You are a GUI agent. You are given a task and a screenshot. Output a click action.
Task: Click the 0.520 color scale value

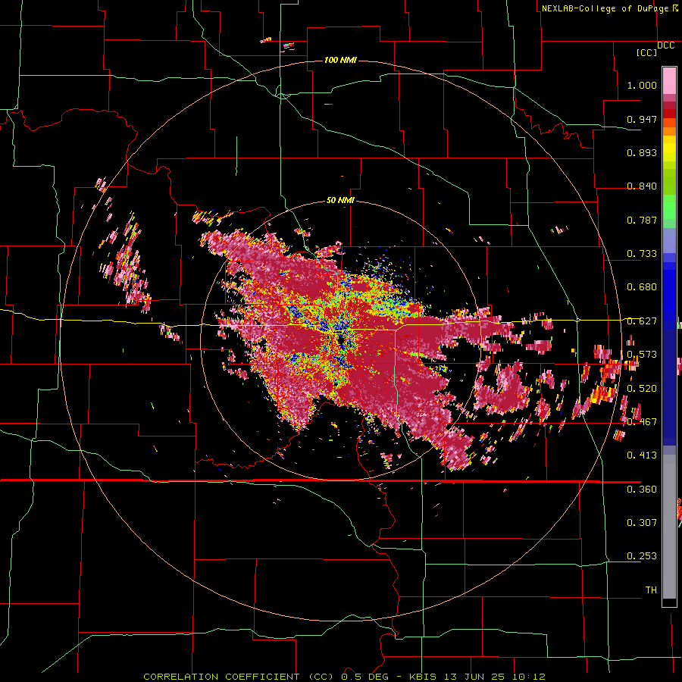pyautogui.click(x=642, y=389)
